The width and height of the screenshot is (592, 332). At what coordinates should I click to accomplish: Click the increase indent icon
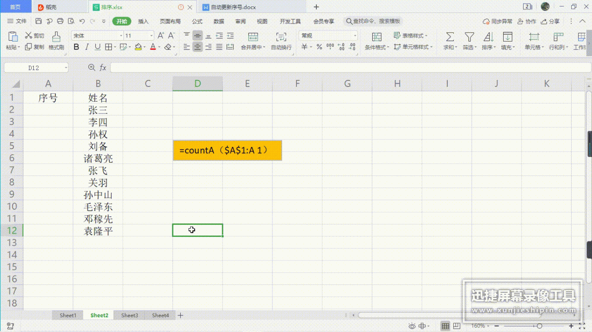(230, 36)
